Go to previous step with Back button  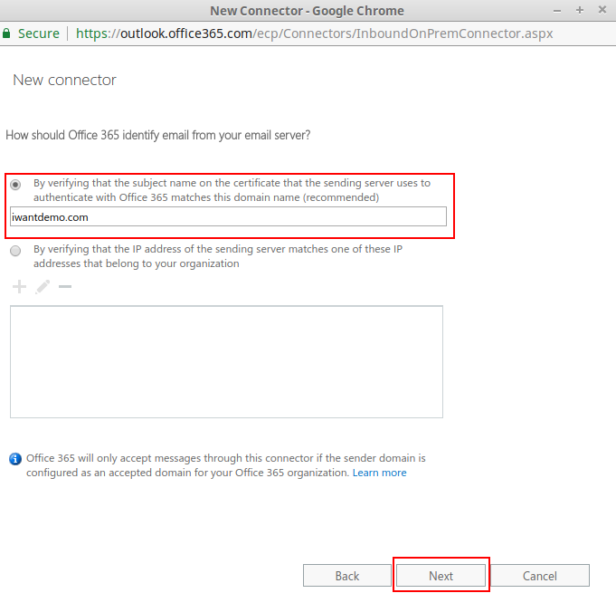(347, 576)
